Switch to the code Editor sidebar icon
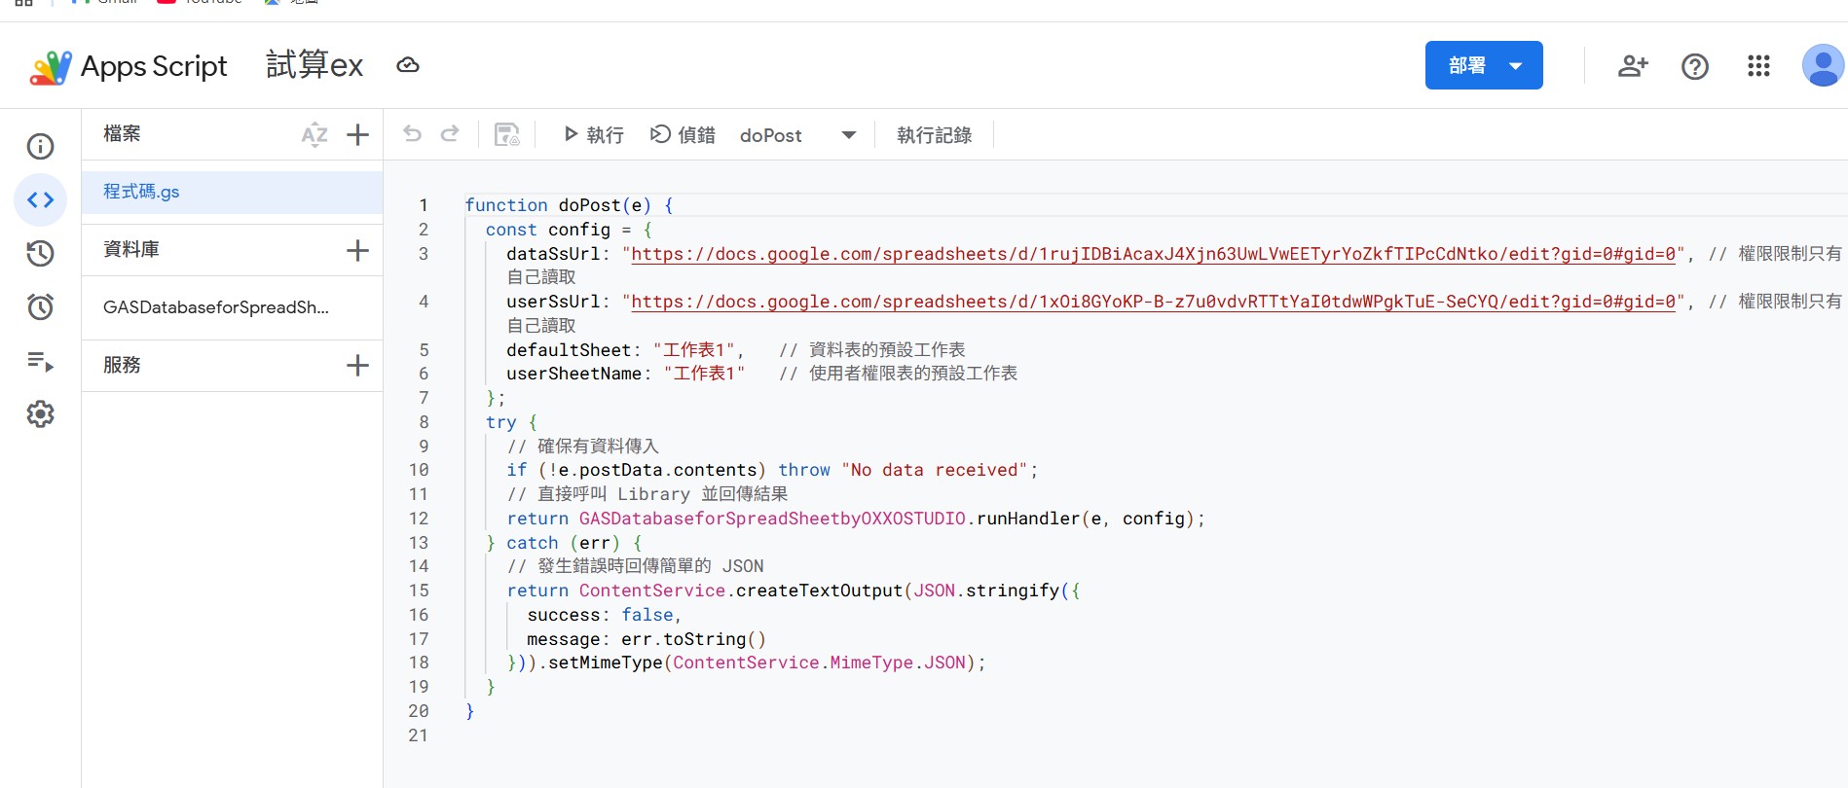Viewport: 1848px width, 788px height. tap(40, 200)
